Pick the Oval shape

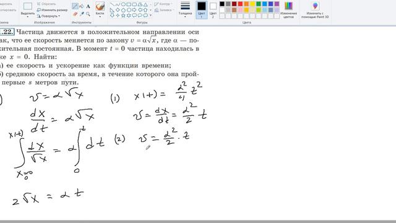tap(123, 4)
